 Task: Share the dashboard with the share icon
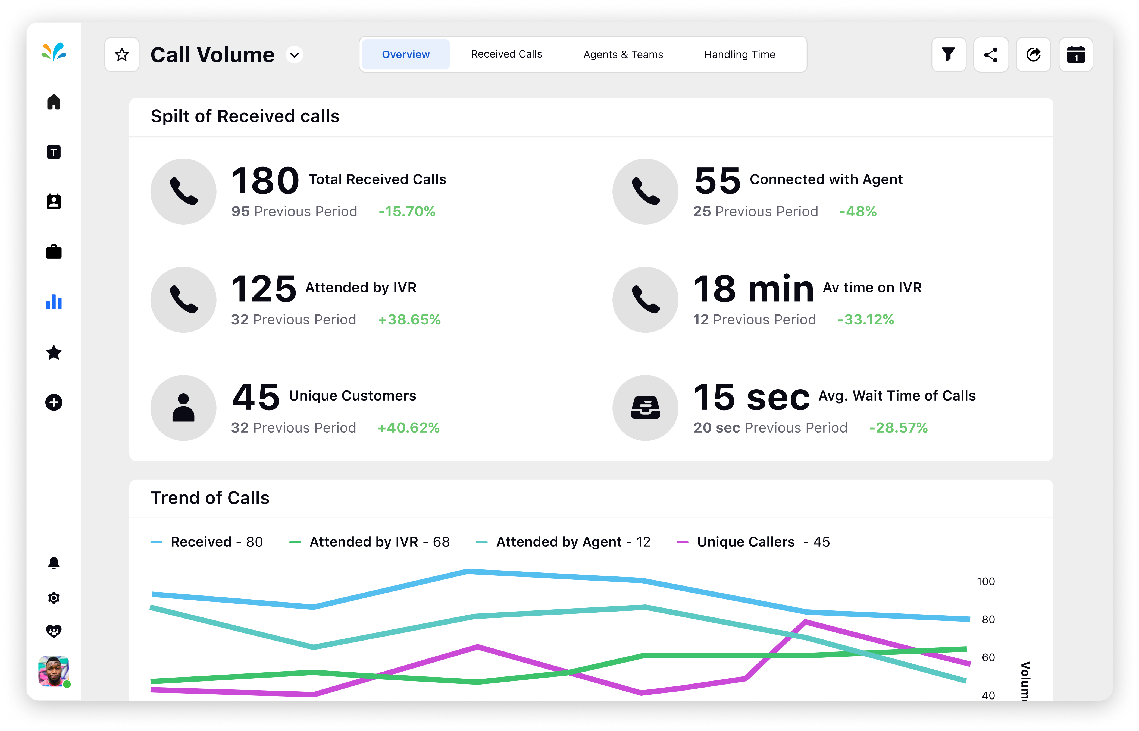991,54
